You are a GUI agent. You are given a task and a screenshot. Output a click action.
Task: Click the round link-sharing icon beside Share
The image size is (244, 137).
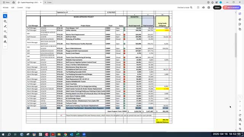point(209,8)
